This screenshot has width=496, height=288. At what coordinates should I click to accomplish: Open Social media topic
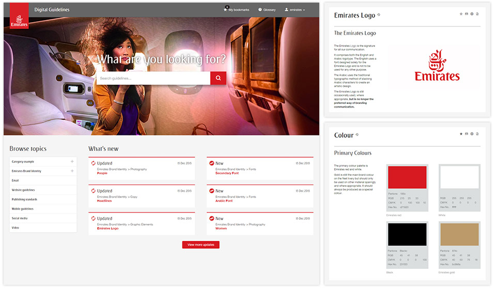tap(43, 218)
